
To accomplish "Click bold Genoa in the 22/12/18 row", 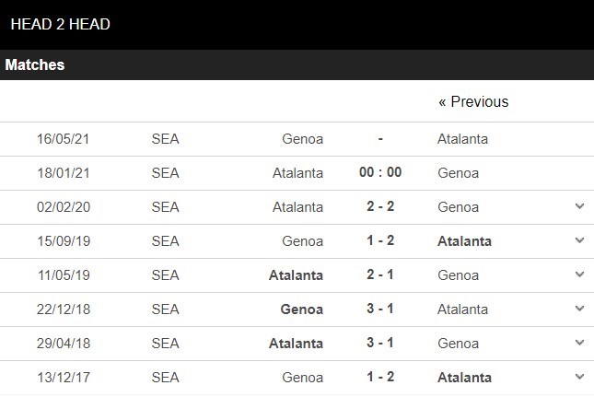I will pos(301,309).
